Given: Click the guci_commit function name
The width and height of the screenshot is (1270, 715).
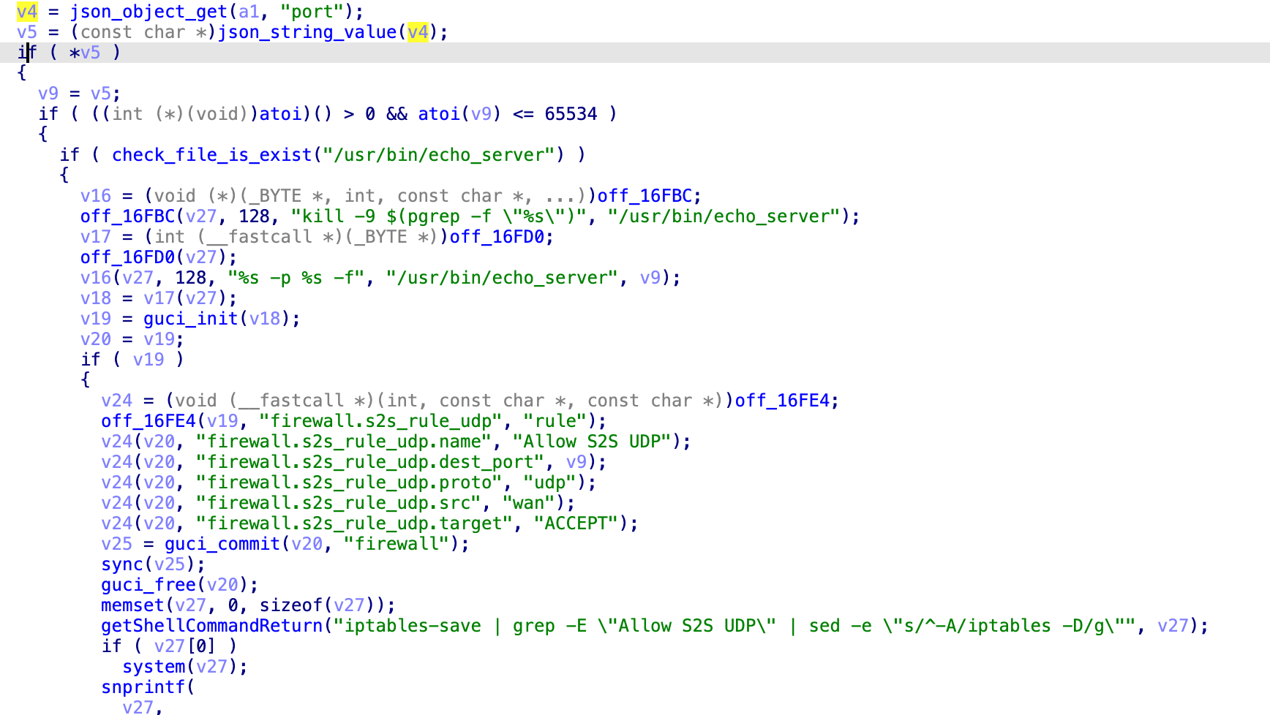Looking at the screenshot, I should pyautogui.click(x=222, y=544).
